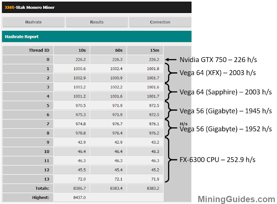The width and height of the screenshot is (277, 204).
Task: Select thread 11 60s value 46.3
Action: 119,161
